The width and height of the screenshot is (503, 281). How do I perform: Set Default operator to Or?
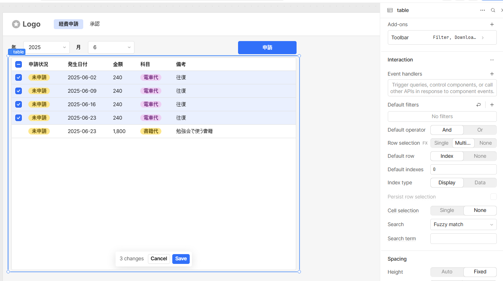pyautogui.click(x=480, y=130)
